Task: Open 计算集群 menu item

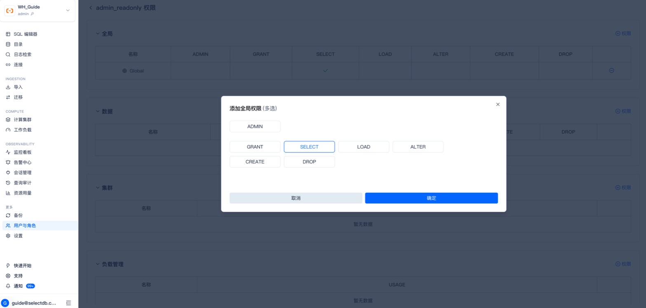Action: [x=40, y=120]
